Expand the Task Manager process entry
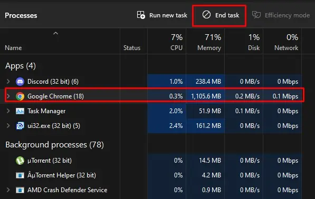 8,111
